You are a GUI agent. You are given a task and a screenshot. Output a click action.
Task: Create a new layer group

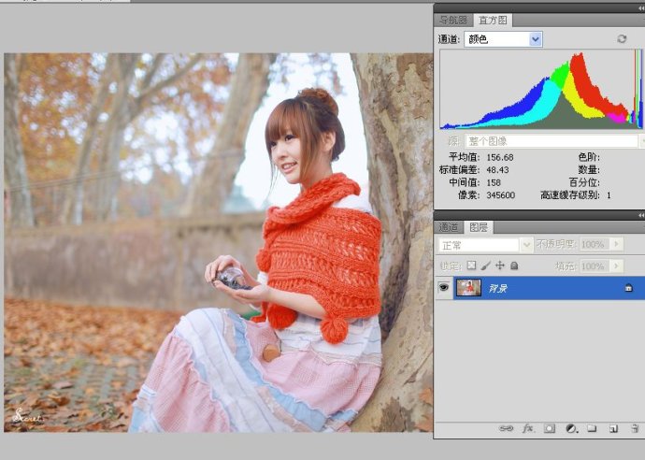pyautogui.click(x=592, y=428)
